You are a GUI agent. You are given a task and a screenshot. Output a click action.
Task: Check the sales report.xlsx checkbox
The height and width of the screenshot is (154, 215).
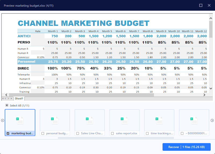tap(113, 133)
